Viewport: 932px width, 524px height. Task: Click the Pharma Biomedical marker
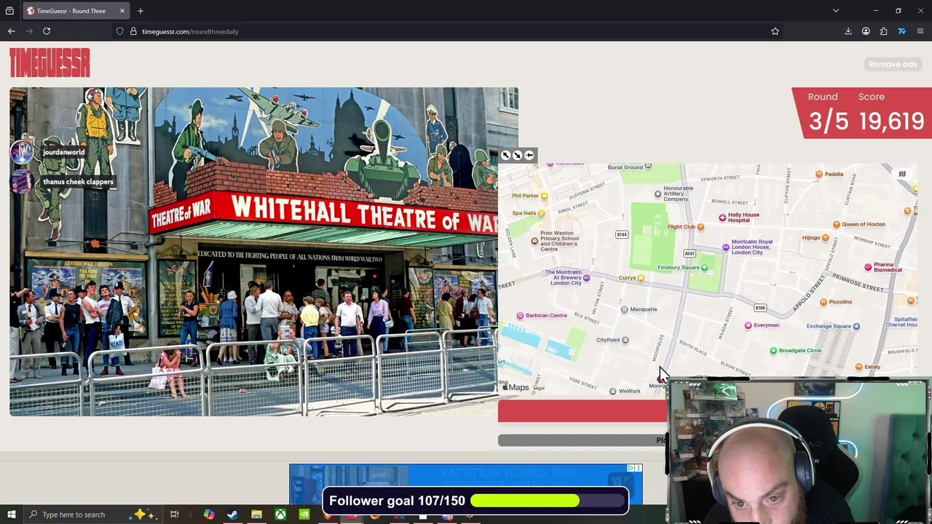pyautogui.click(x=868, y=268)
